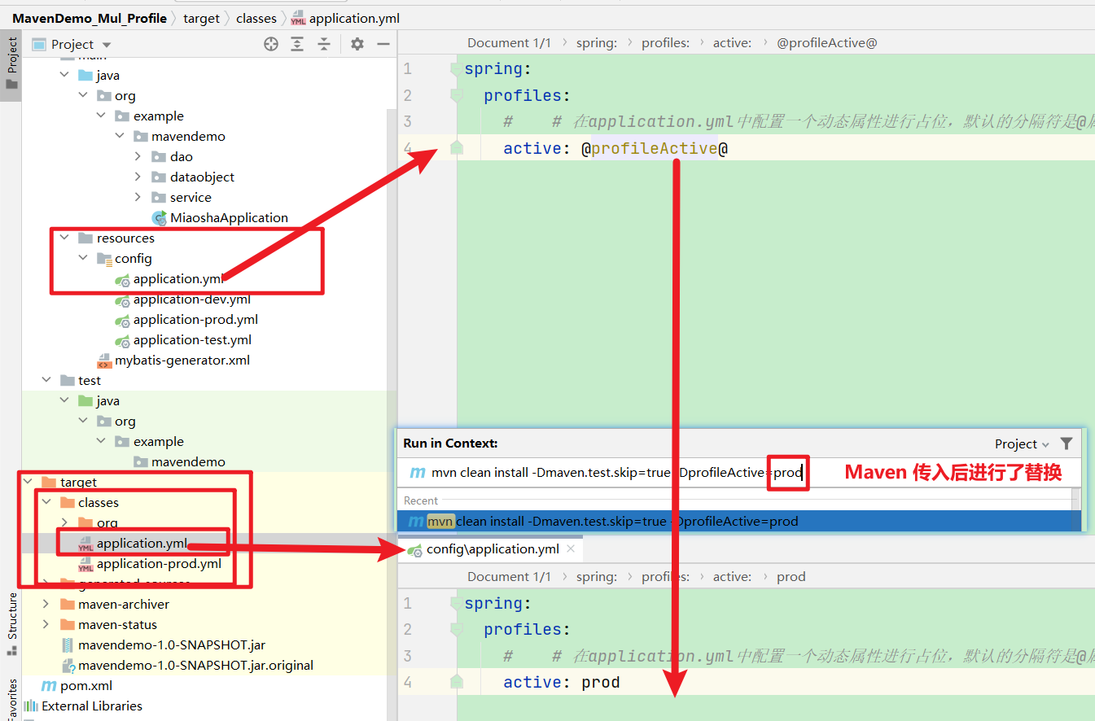
Task: Click gutter fold marker on line 1 upper editor
Action: [456, 69]
